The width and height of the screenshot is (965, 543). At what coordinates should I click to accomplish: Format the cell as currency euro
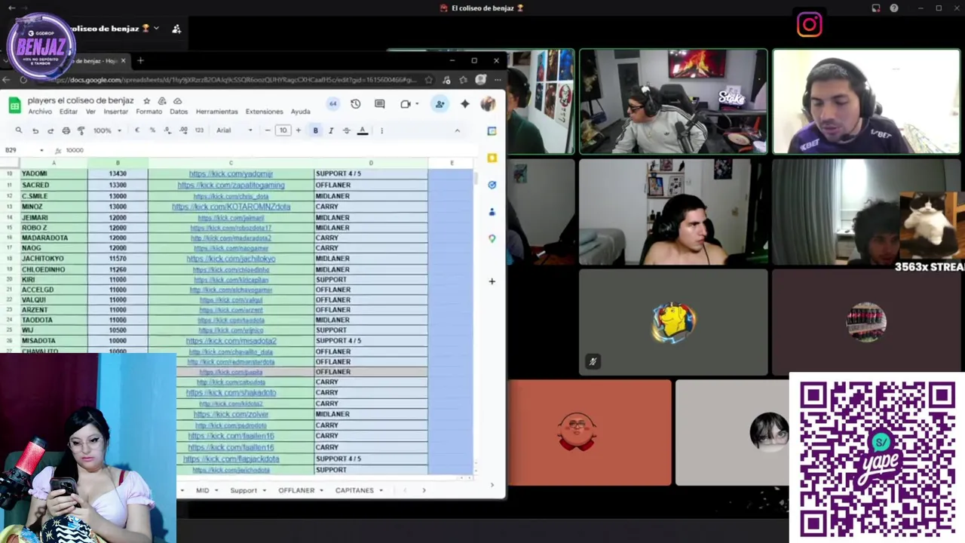point(136,130)
